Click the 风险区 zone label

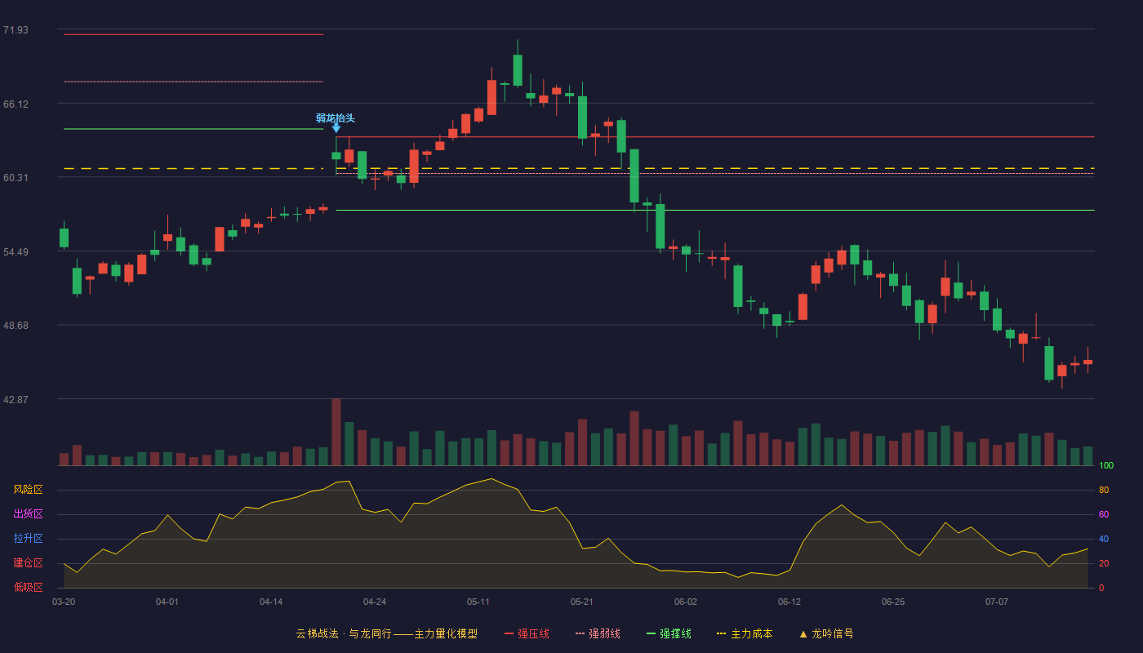pyautogui.click(x=28, y=490)
